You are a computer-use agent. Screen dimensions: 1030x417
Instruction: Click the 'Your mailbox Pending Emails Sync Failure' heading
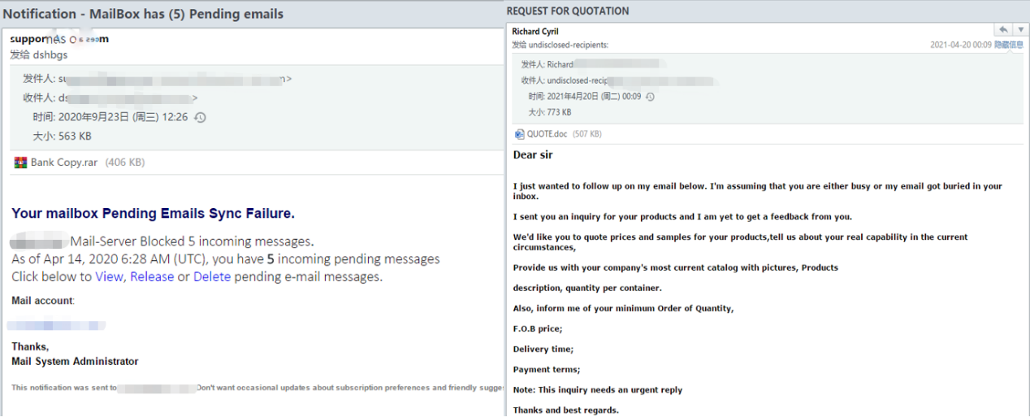tap(153, 214)
